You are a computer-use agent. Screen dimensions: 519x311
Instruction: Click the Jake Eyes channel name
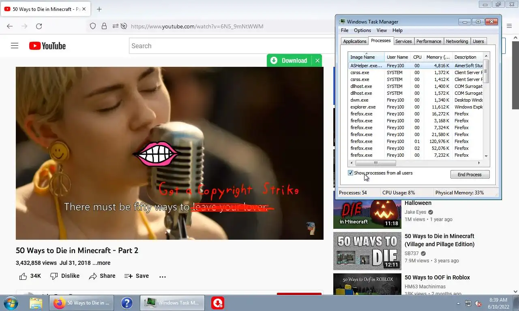point(415,212)
